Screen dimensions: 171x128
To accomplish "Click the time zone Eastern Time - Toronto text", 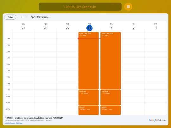I will tap(28, 121).
